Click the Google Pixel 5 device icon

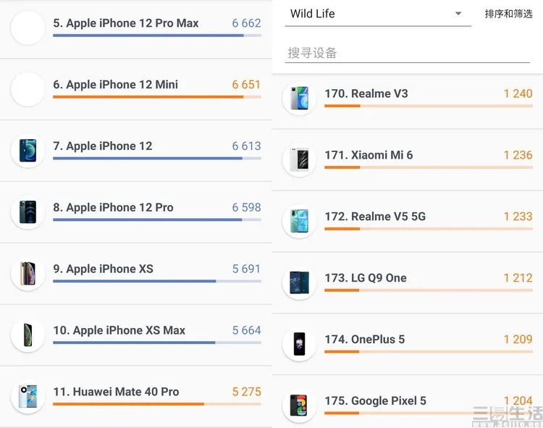click(299, 405)
